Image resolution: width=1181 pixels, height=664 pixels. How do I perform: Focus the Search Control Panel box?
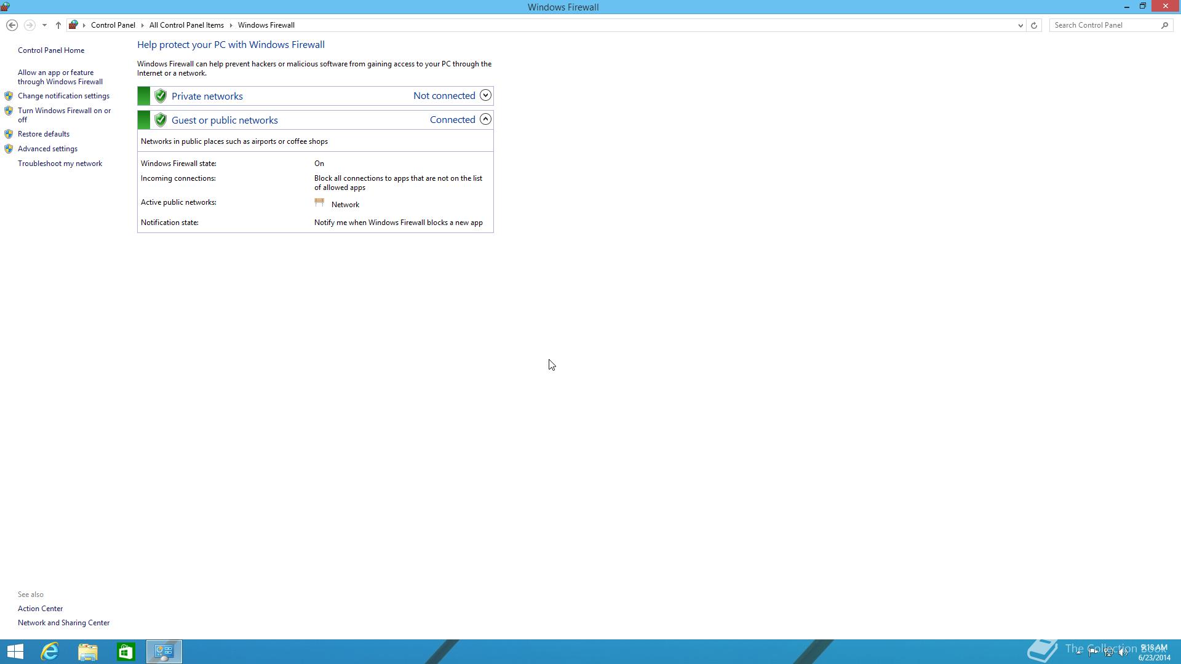click(1105, 25)
